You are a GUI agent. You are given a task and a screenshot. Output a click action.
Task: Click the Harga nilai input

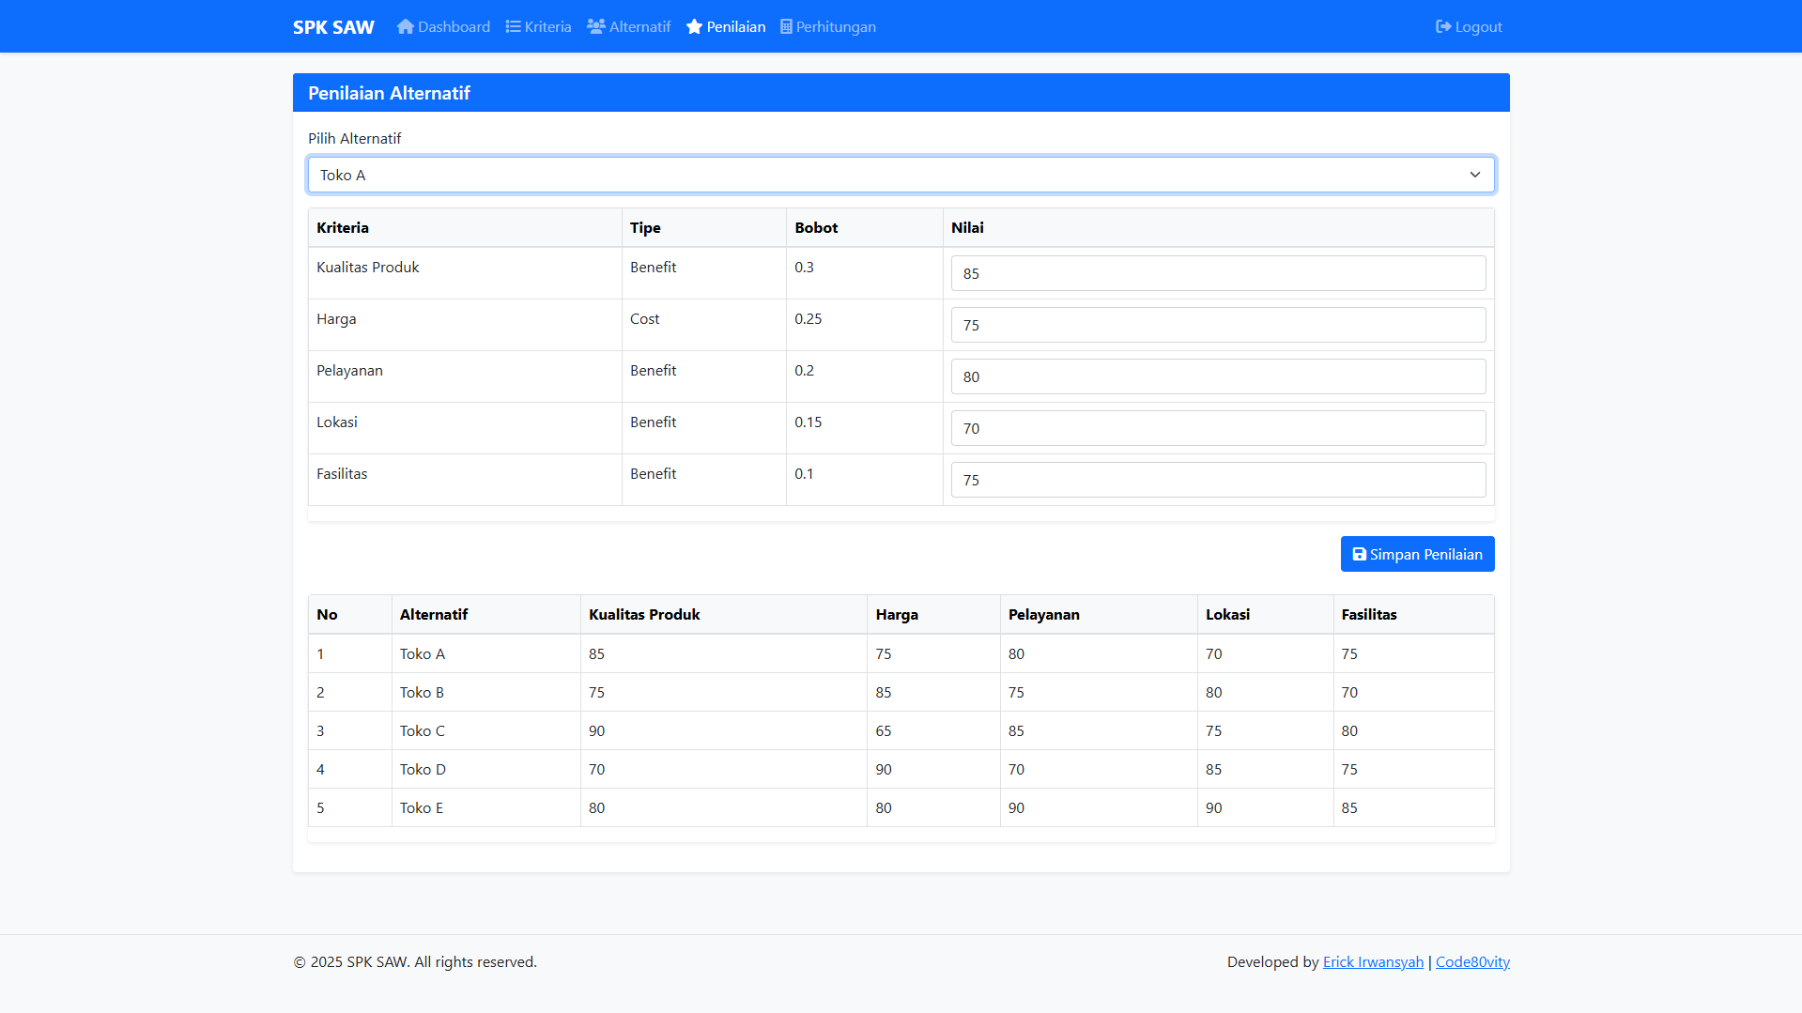1218,325
